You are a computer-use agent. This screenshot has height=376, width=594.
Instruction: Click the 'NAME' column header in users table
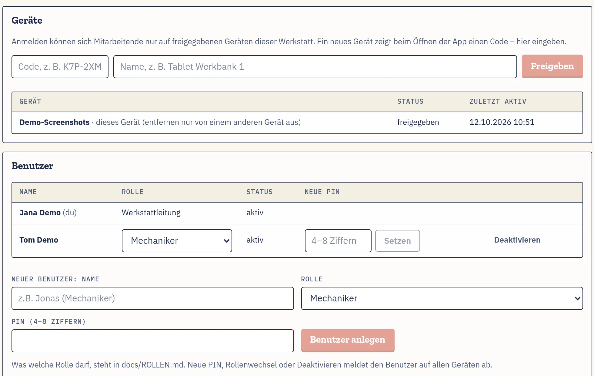[28, 192]
